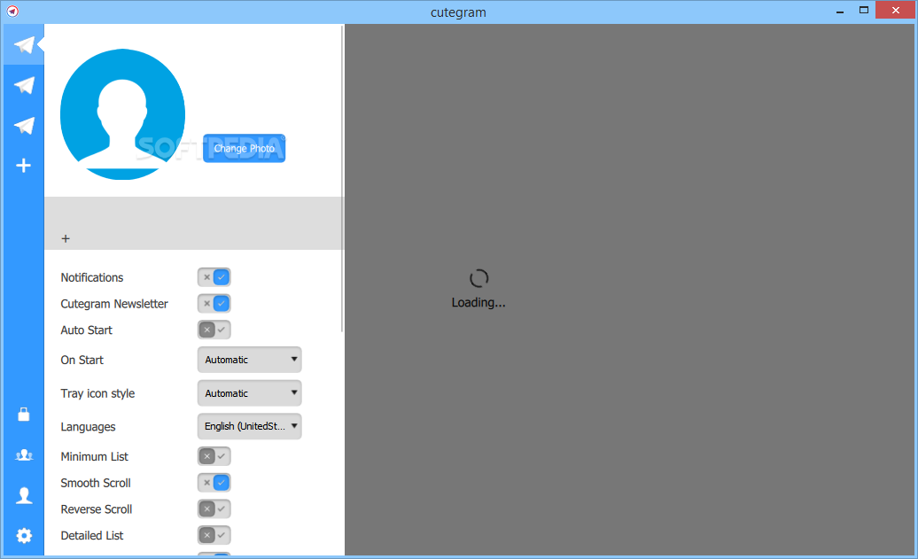Open the single user profile icon
The width and height of the screenshot is (918, 559).
click(x=24, y=495)
